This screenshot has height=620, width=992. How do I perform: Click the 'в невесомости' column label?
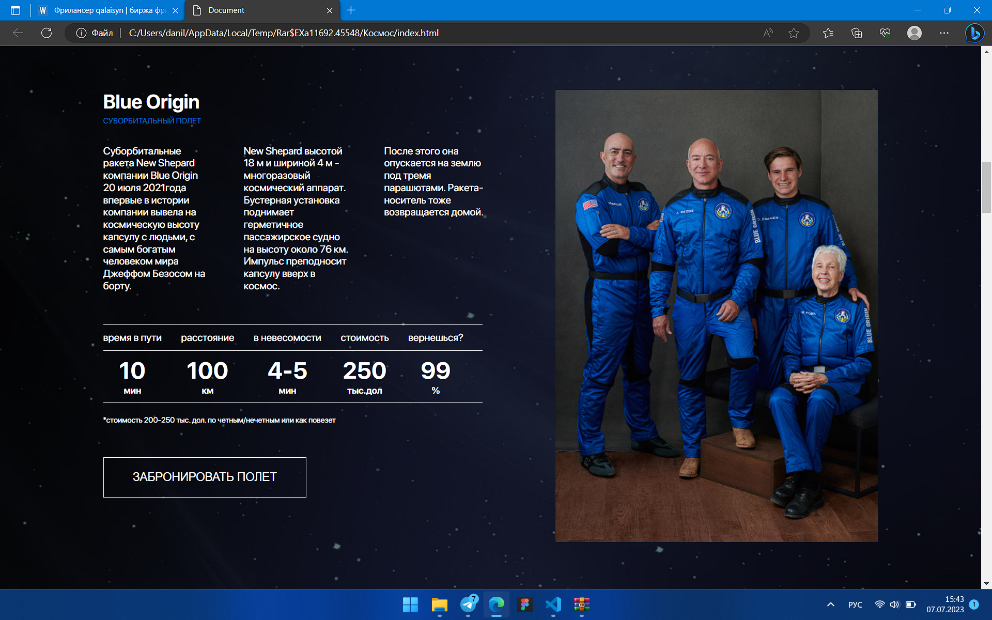click(x=287, y=338)
